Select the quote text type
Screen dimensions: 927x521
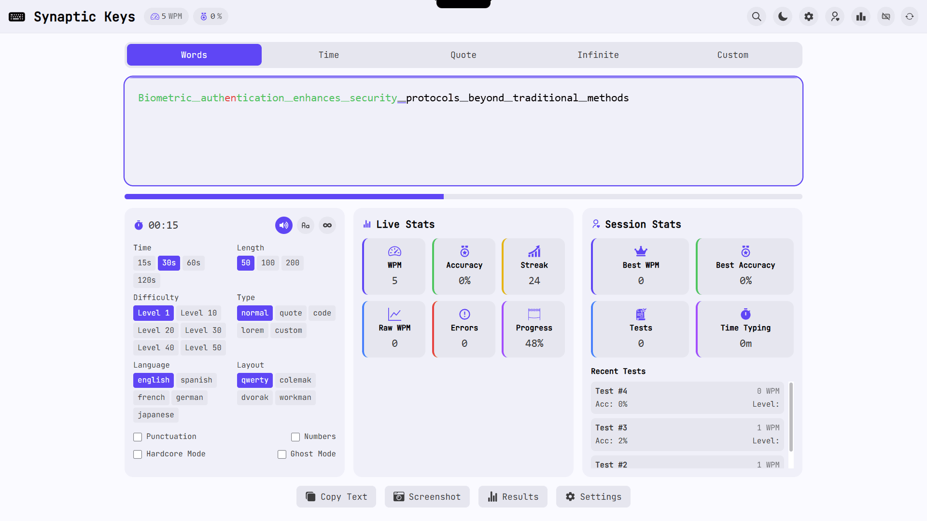[291, 313]
